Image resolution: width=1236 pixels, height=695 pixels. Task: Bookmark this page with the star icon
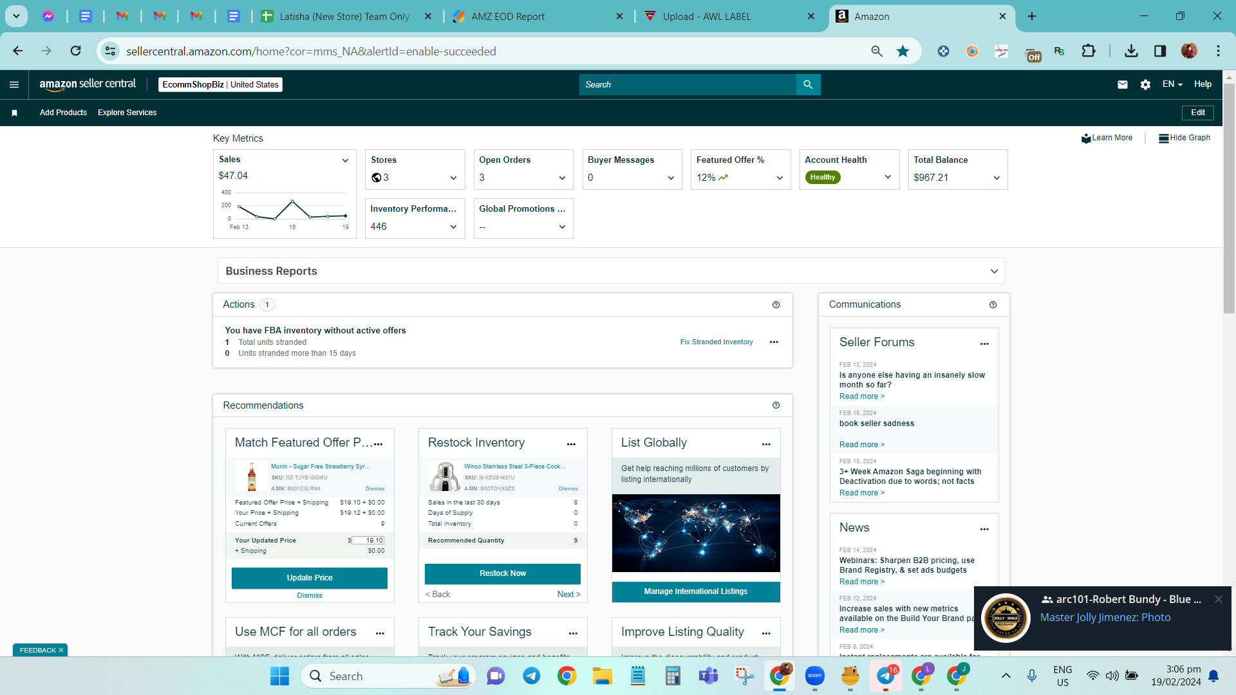[903, 51]
